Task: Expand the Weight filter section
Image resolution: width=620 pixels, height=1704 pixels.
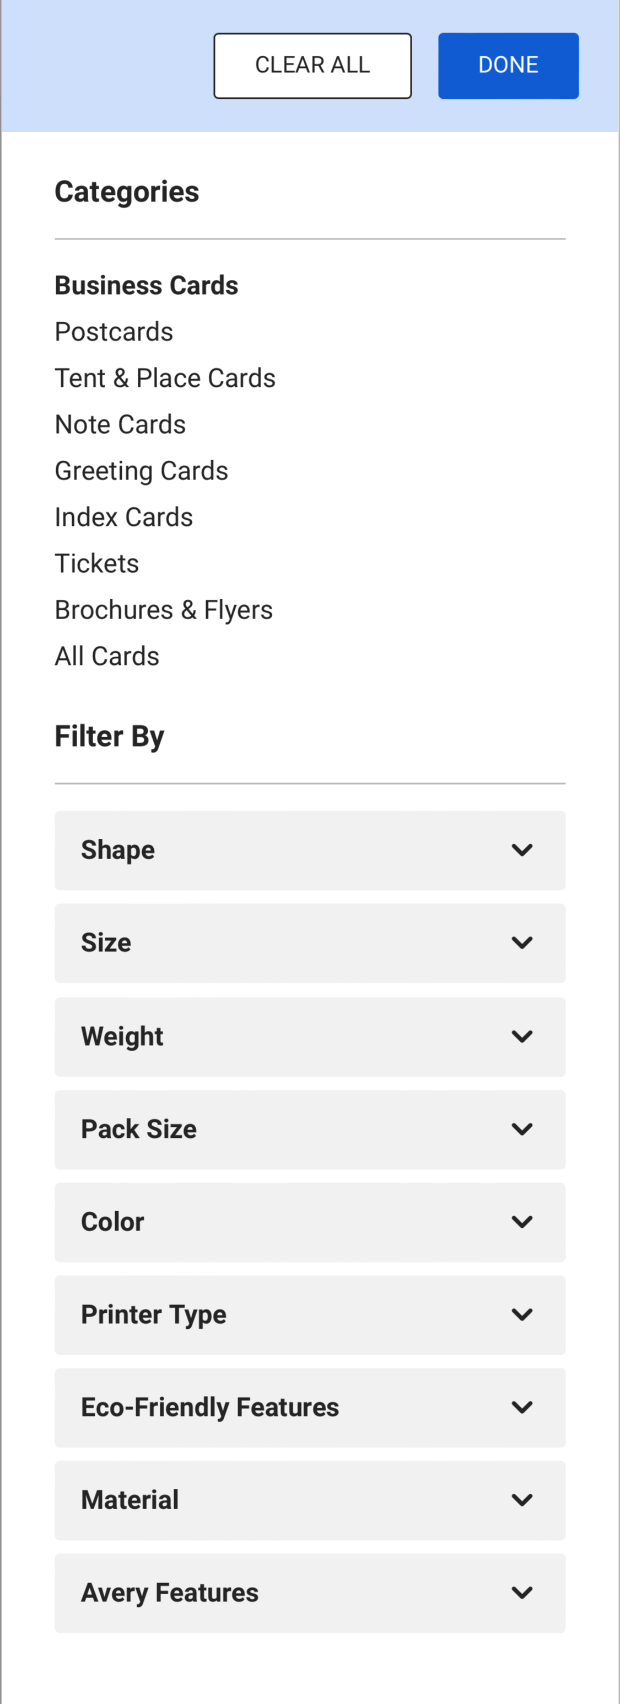Action: point(310,1036)
